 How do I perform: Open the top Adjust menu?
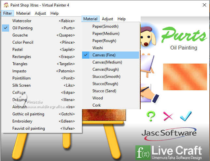(x=40, y=13)
